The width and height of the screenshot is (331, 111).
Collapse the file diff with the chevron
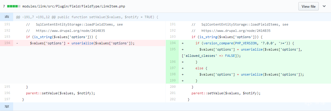[x=324, y=6]
